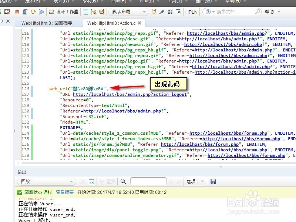Click the HPLN toolbar button

coord(191,12)
